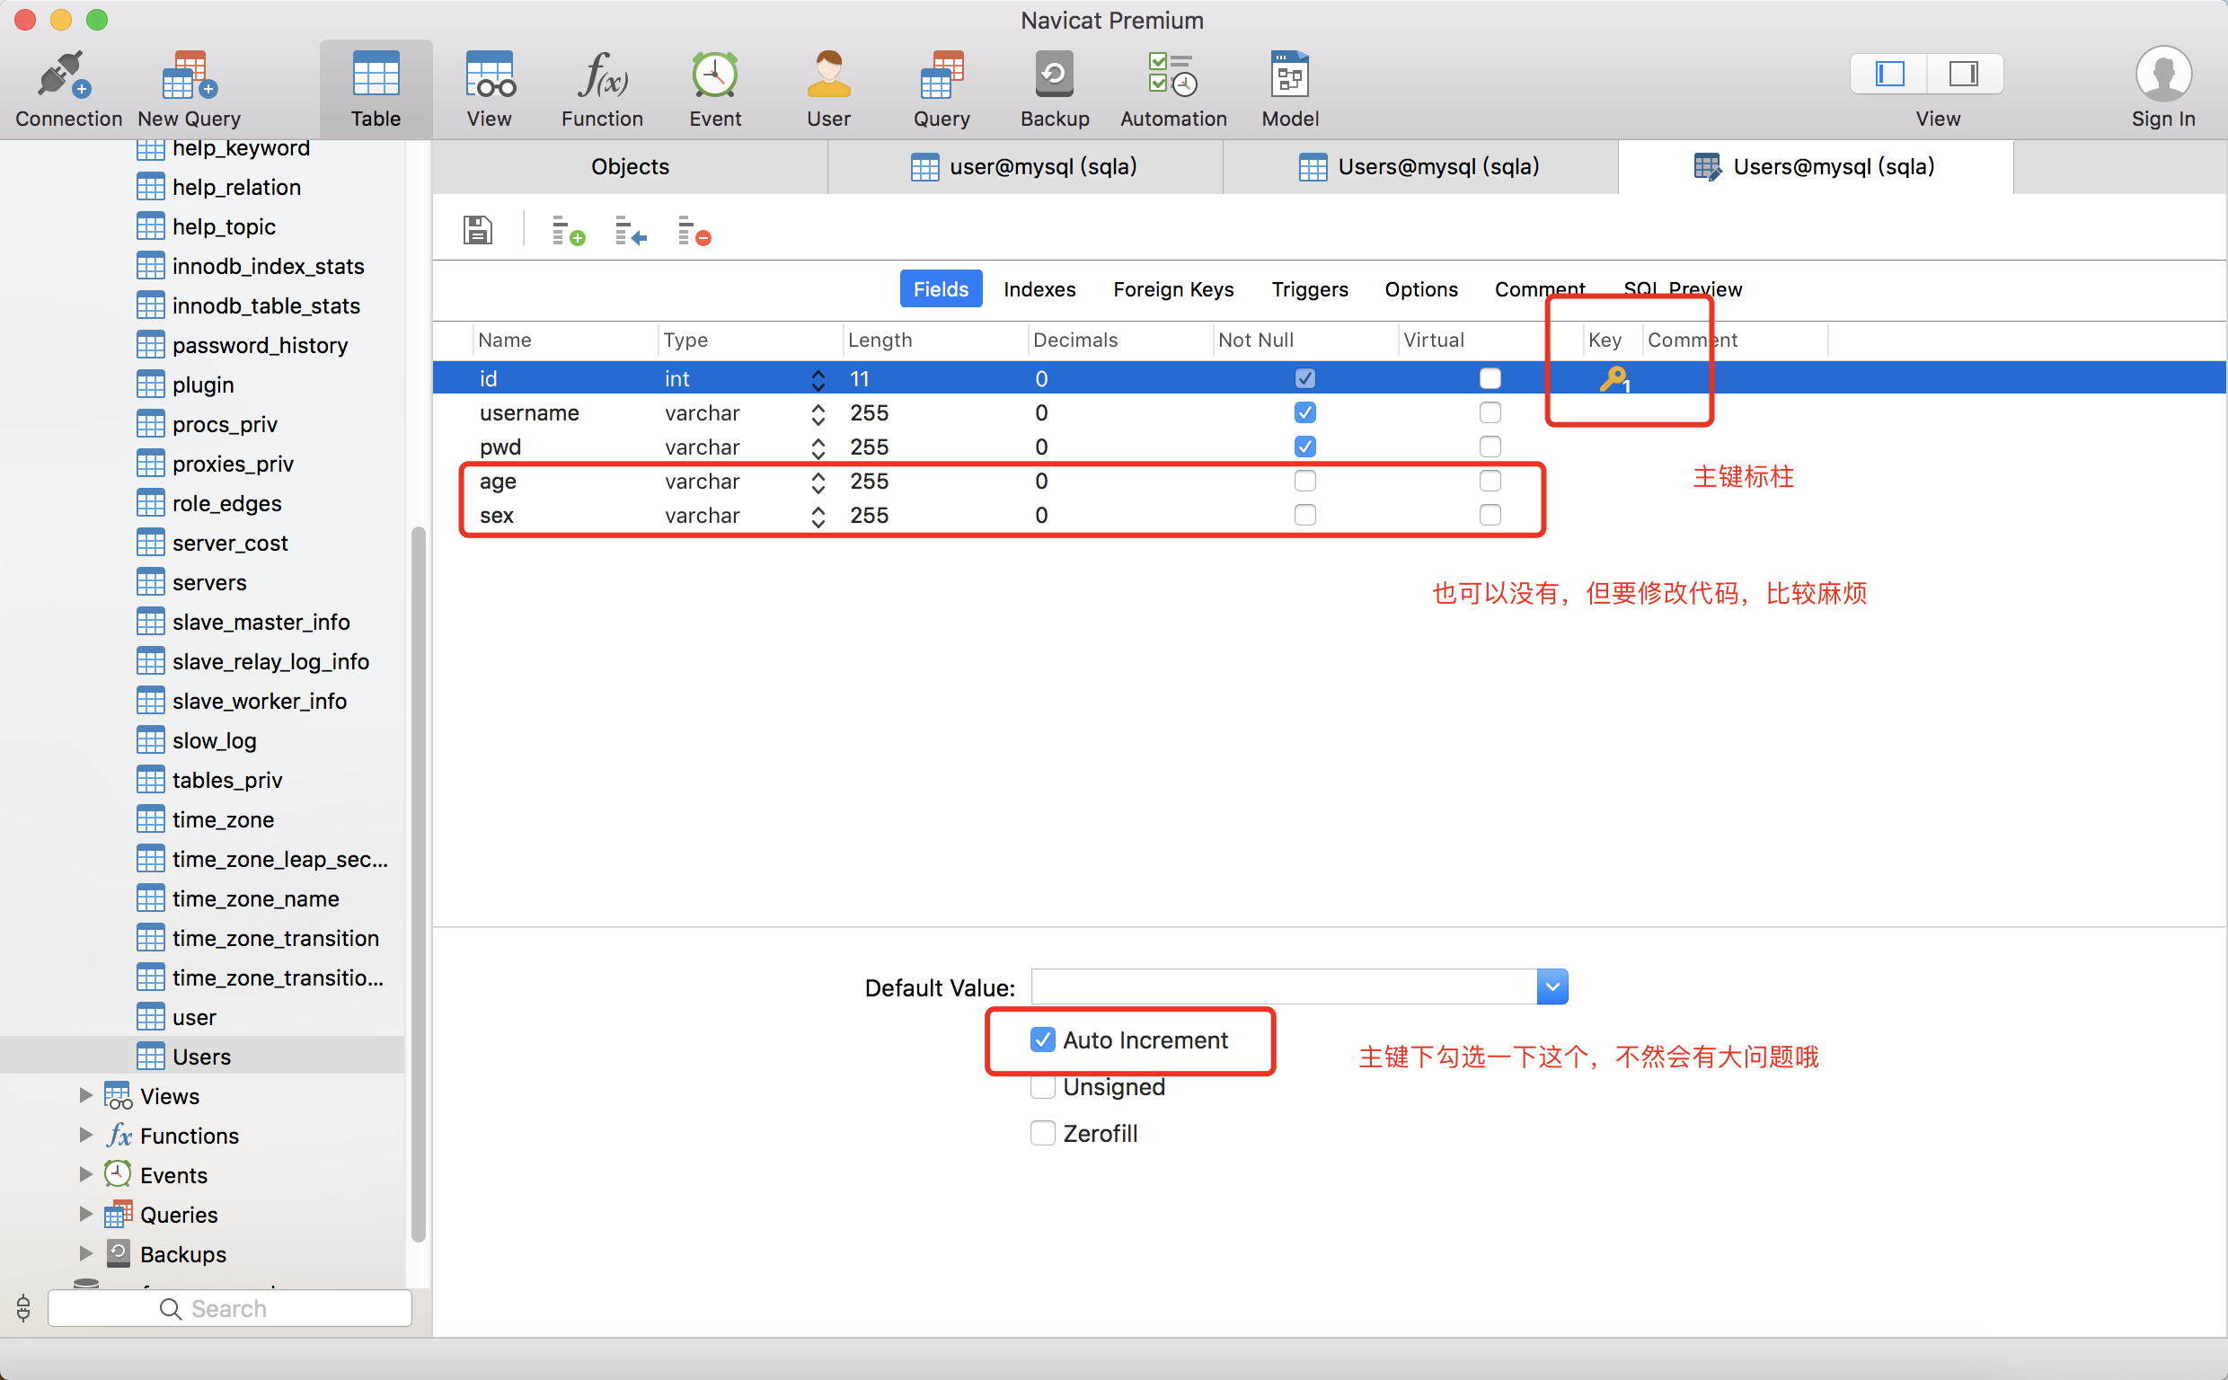The height and width of the screenshot is (1380, 2228).
Task: Open type selector for sex field
Action: pyautogui.click(x=818, y=516)
